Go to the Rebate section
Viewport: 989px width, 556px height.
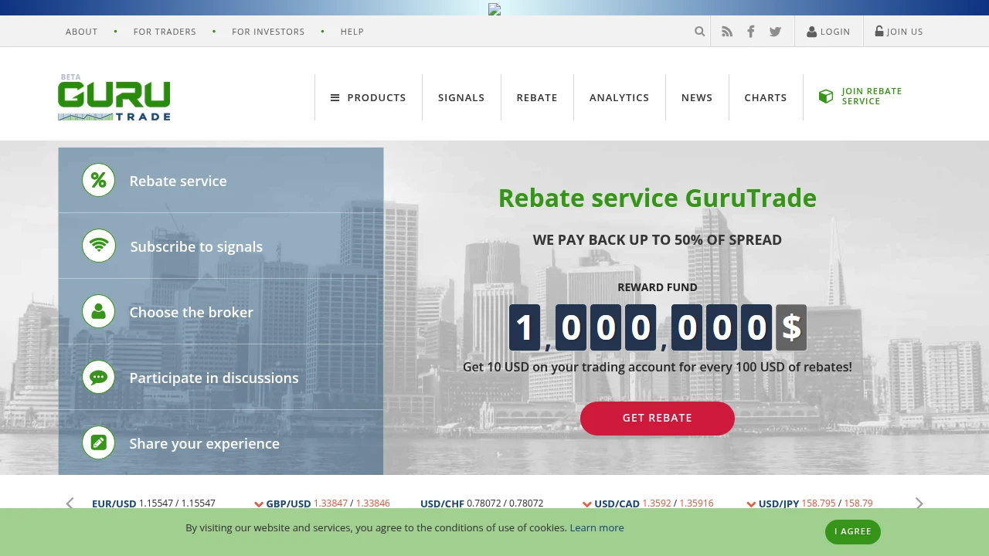tap(537, 97)
